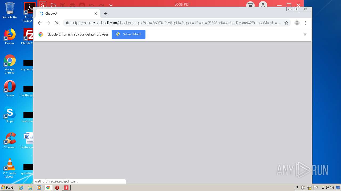The image size is (341, 191).
Task: Click the Action Center flag icon
Action: pos(316,188)
